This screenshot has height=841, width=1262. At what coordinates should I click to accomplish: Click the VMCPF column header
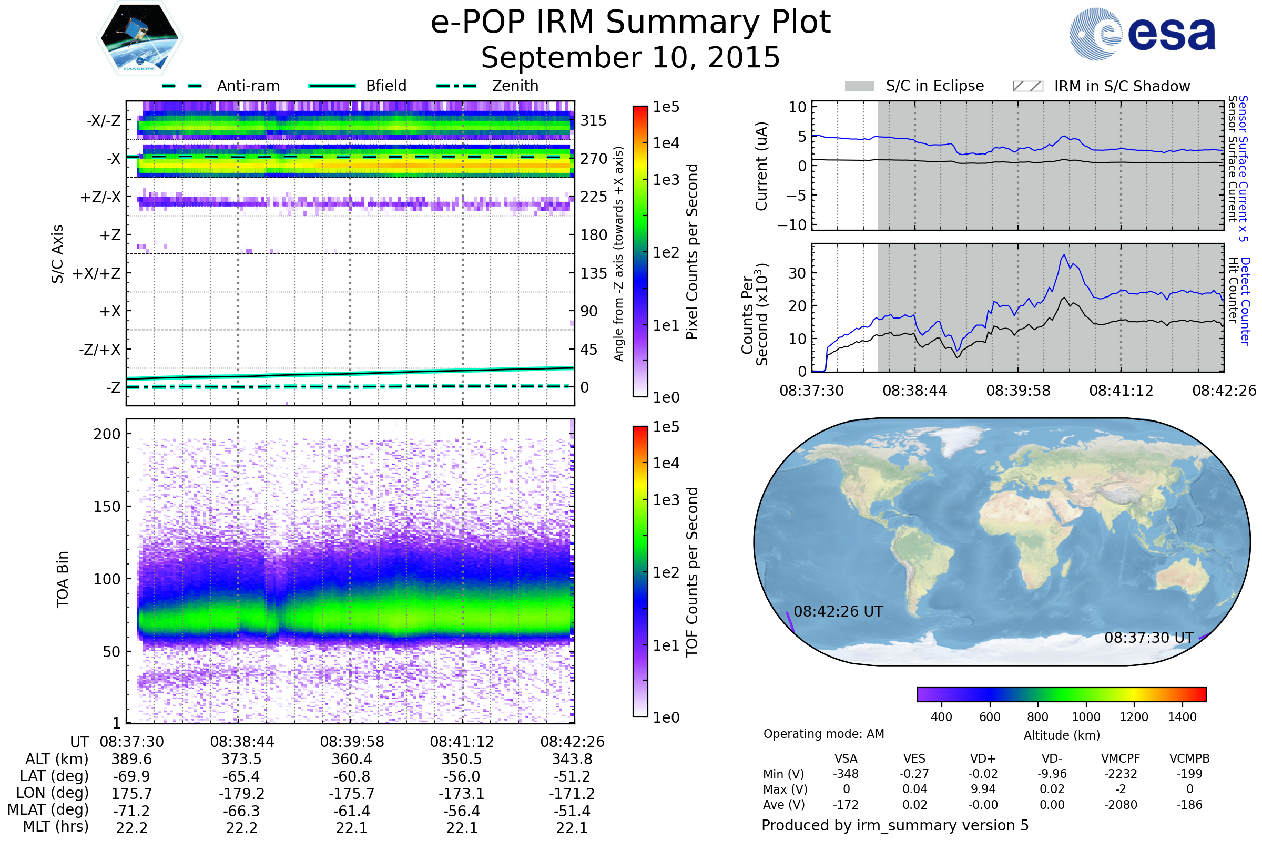1121,758
